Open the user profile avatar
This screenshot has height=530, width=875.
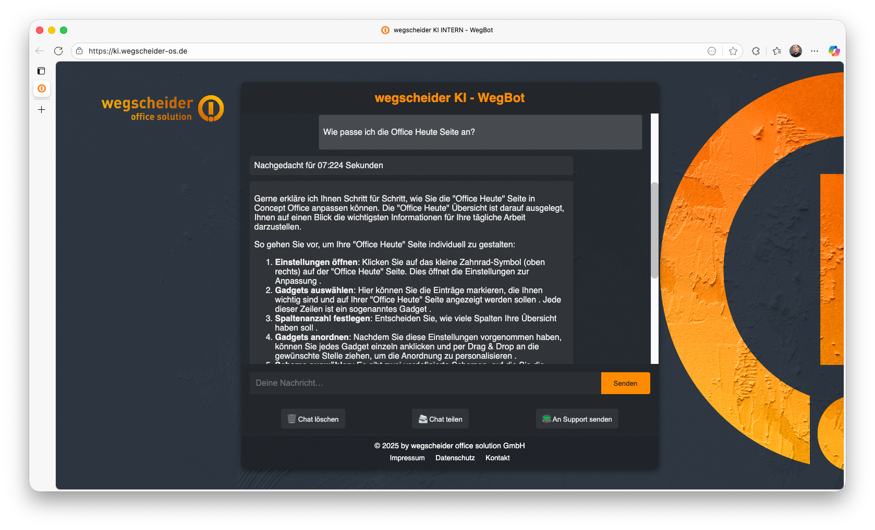click(x=796, y=51)
